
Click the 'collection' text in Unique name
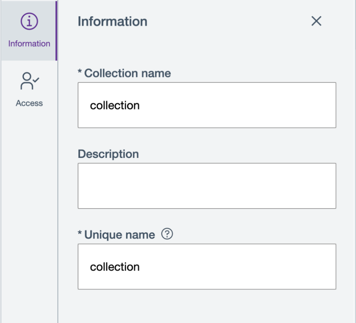point(115,267)
